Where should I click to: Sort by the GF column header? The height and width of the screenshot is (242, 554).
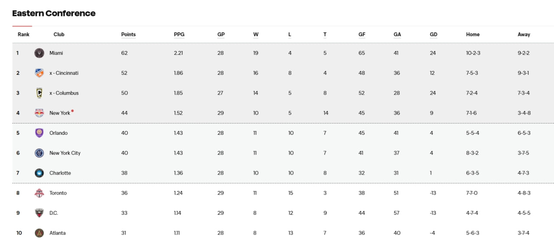pyautogui.click(x=362, y=35)
